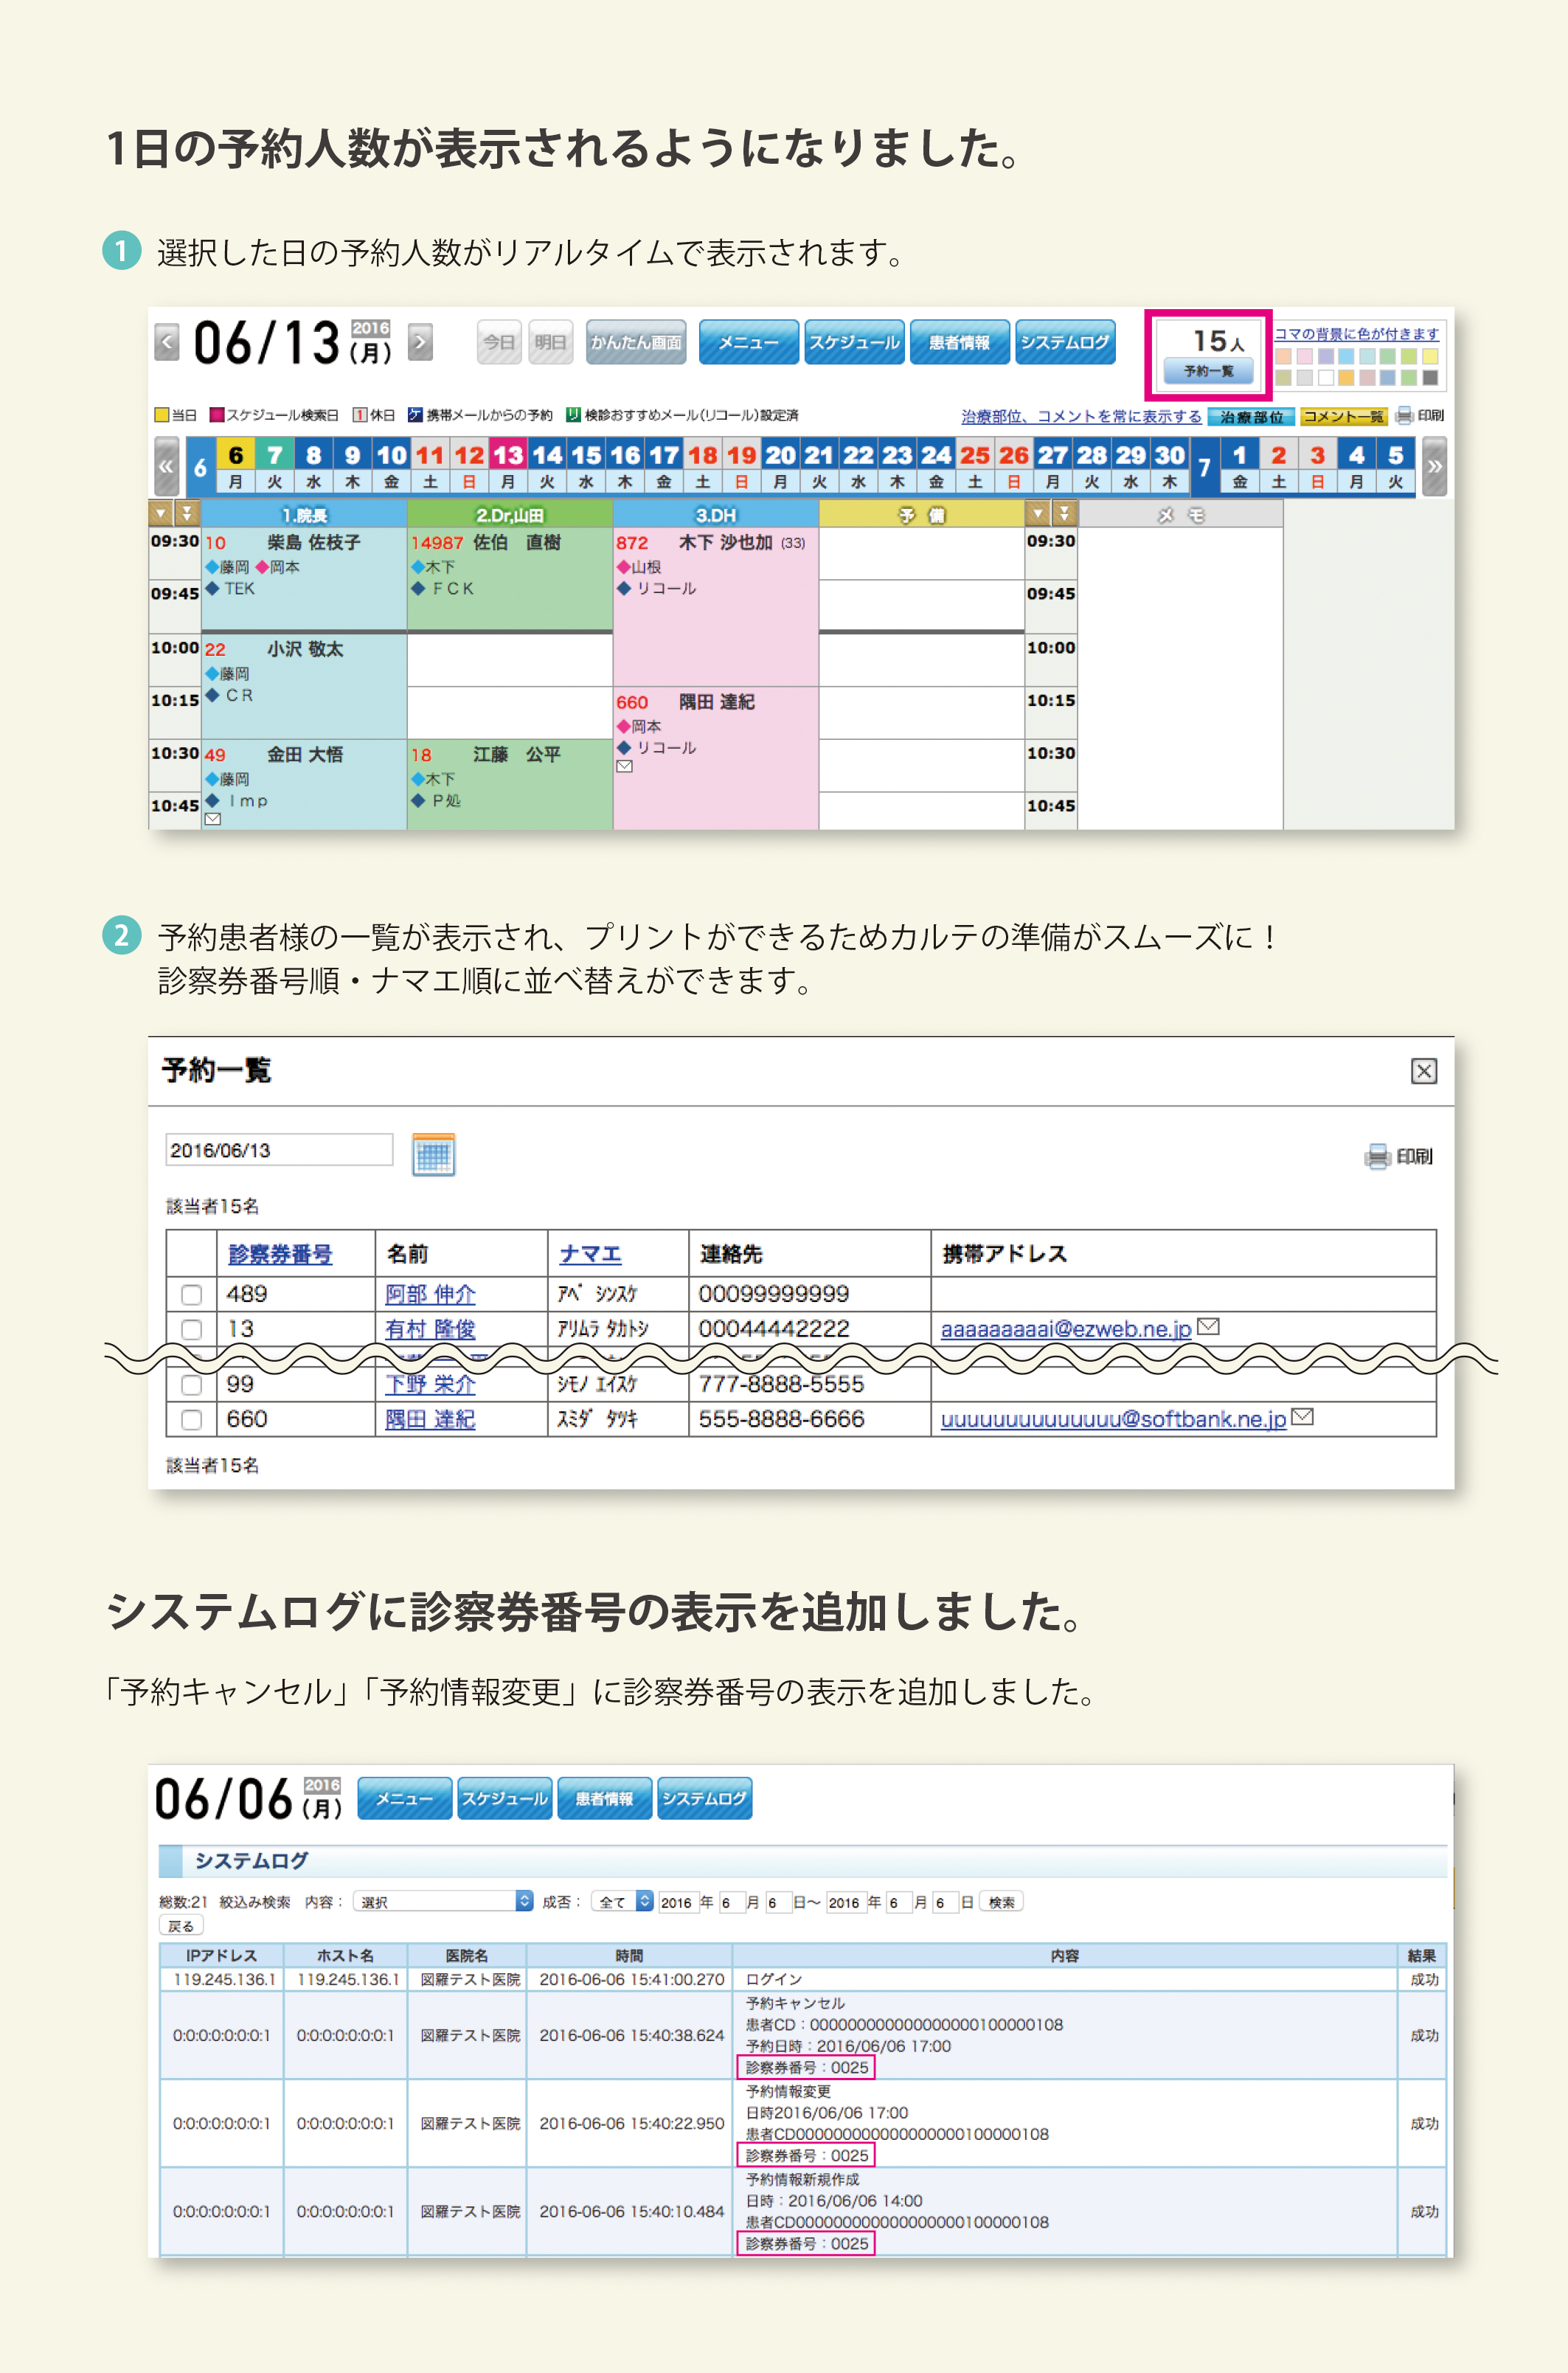
Task: Open the スケジュール tab in the top schedule bar
Action: click(x=854, y=342)
